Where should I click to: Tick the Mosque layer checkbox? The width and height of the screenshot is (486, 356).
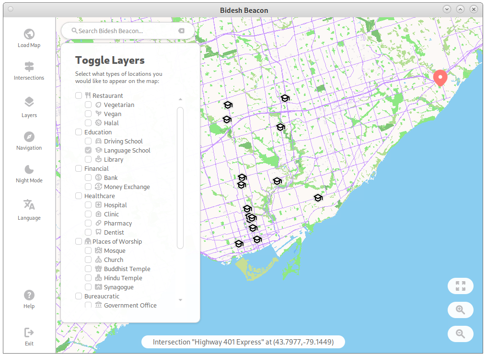tap(88, 250)
